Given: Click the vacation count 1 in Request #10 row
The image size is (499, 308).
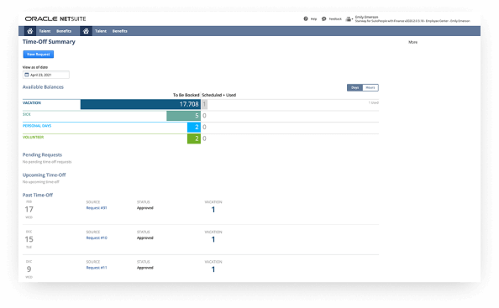Looking at the screenshot, I should point(213,240).
